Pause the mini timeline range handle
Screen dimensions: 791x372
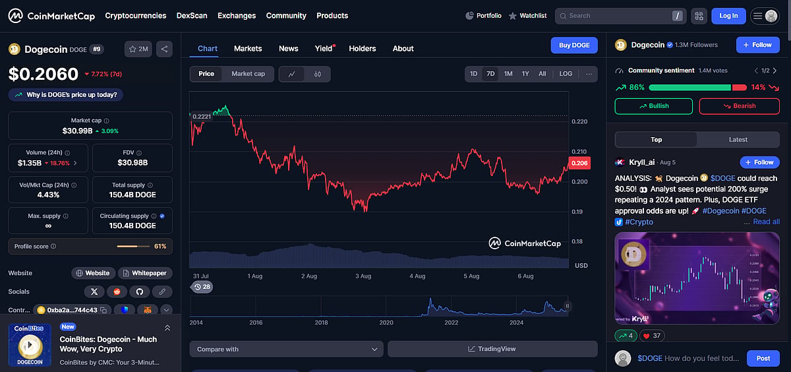(x=567, y=306)
